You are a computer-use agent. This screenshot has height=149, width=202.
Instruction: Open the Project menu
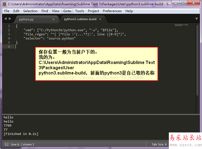(93, 11)
